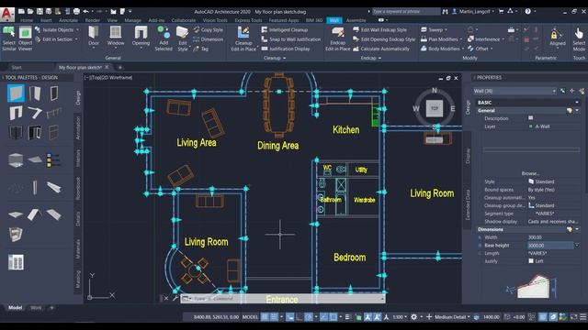Toggle ortho mode in status bar

pos(300,317)
